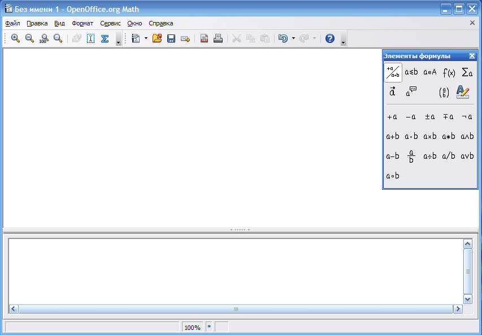Insert the a+b addition operator

393,136
